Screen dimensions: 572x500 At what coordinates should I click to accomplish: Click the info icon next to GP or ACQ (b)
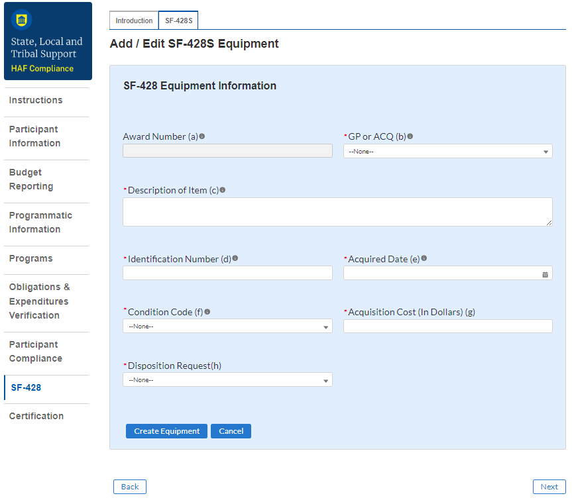(410, 136)
